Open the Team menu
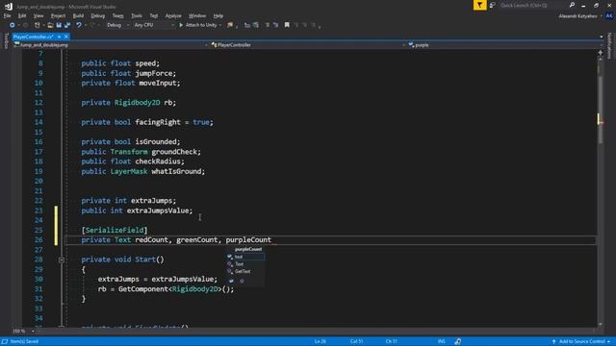The image size is (616, 346). (117, 15)
